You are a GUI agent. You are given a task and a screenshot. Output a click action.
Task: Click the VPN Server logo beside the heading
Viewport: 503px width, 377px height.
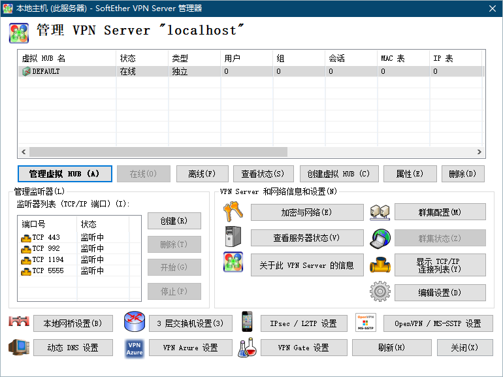pos(18,33)
